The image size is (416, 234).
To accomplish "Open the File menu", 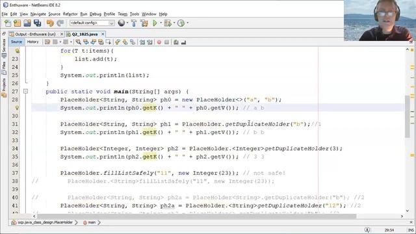I will point(5,14).
